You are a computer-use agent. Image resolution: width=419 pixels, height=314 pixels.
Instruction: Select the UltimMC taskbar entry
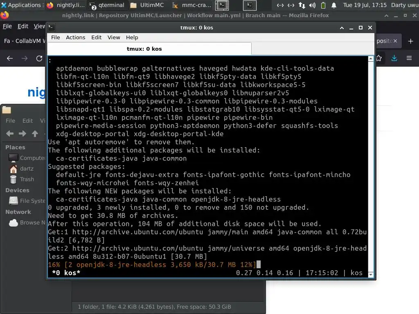(x=147, y=5)
